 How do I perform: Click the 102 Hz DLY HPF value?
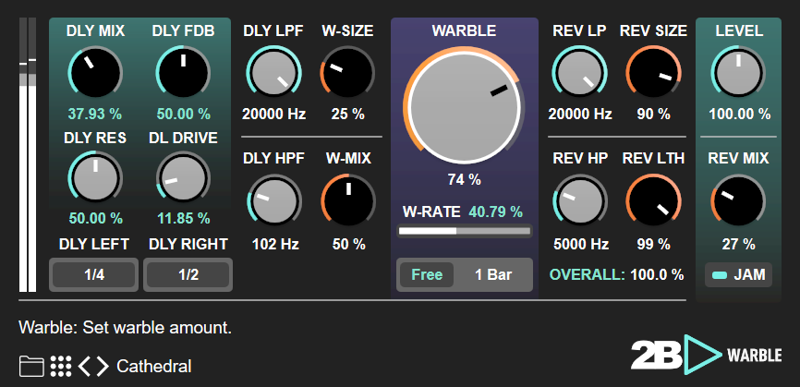click(x=275, y=244)
